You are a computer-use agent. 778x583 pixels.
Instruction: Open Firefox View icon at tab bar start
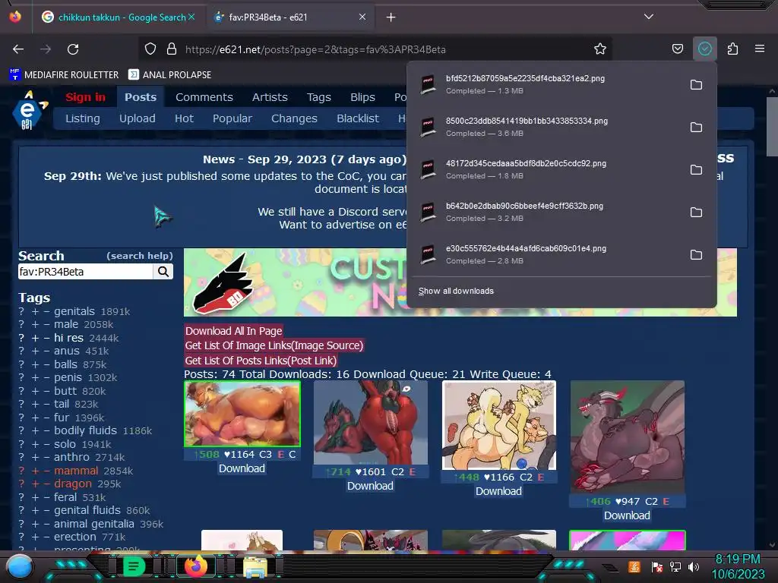coord(15,17)
